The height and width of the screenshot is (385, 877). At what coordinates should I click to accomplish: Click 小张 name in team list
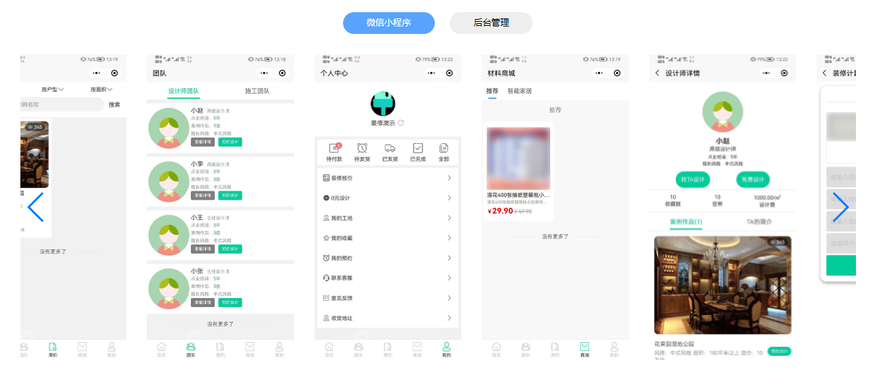(x=197, y=270)
